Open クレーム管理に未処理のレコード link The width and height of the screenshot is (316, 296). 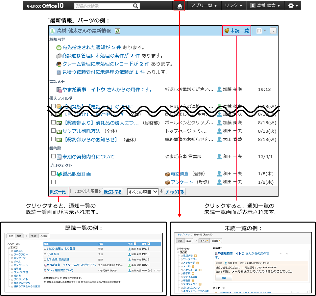pyautogui.click(x=106, y=64)
